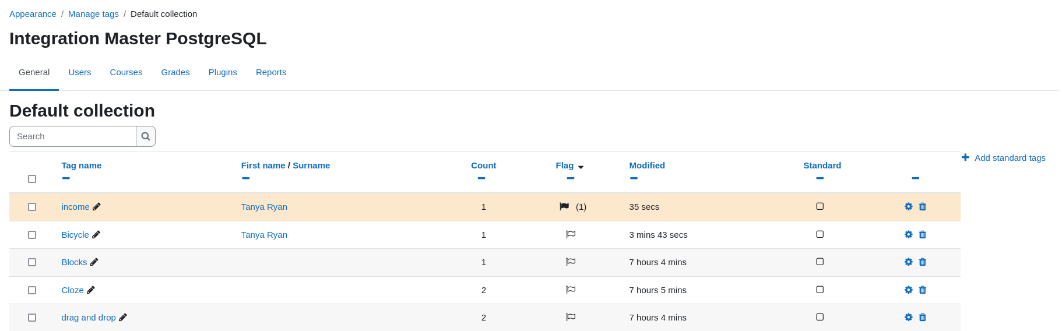Collapse the Modified column
Image resolution: width=1062 pixels, height=331 pixels.
[x=634, y=178]
